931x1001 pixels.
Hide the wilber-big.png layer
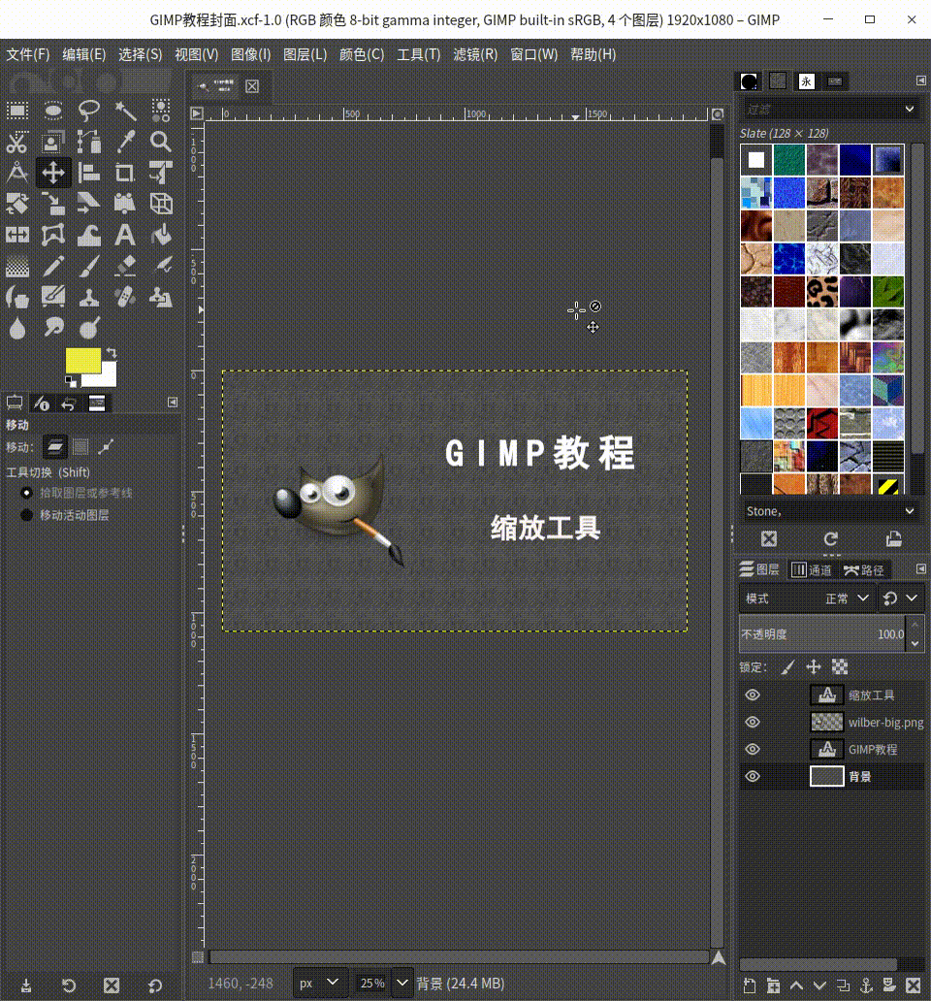click(752, 722)
